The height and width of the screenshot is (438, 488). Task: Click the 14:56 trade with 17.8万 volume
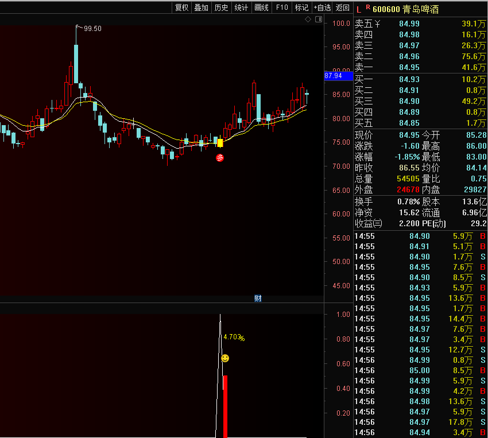point(420,422)
